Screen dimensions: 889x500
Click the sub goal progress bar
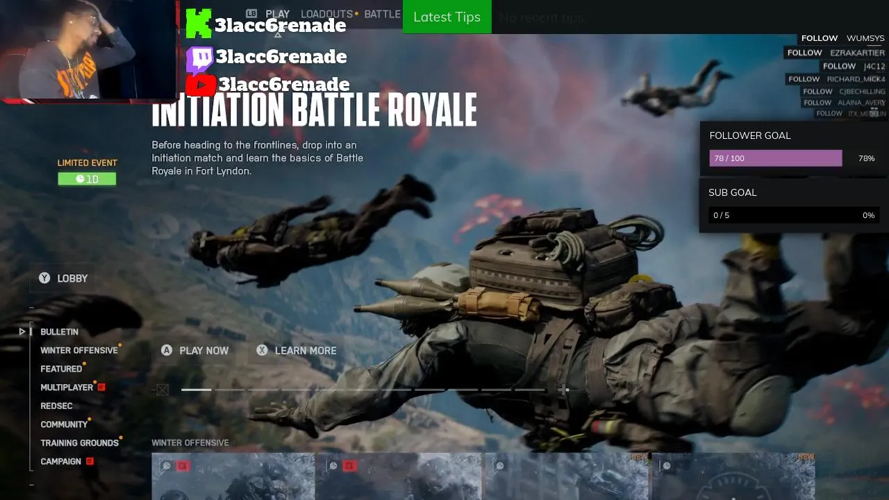point(793,215)
